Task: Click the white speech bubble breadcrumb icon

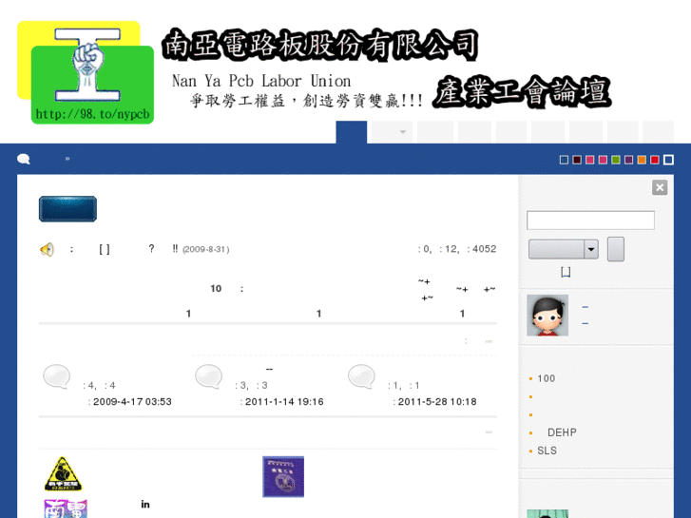Action: point(24,159)
